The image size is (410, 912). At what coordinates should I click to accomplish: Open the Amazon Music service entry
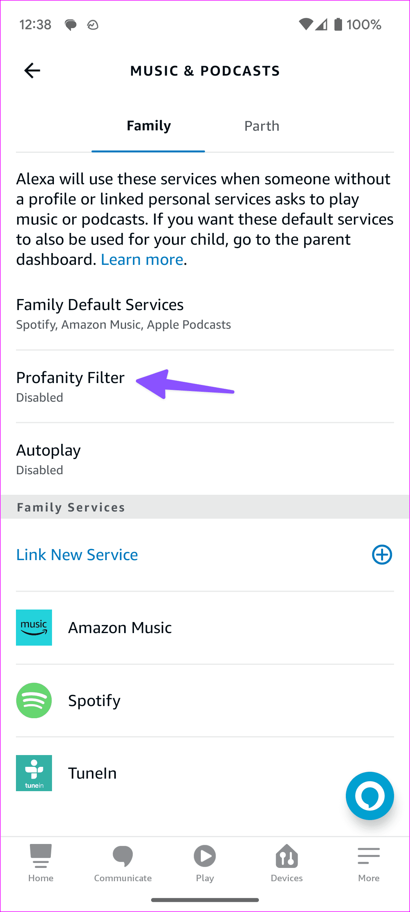coord(120,628)
